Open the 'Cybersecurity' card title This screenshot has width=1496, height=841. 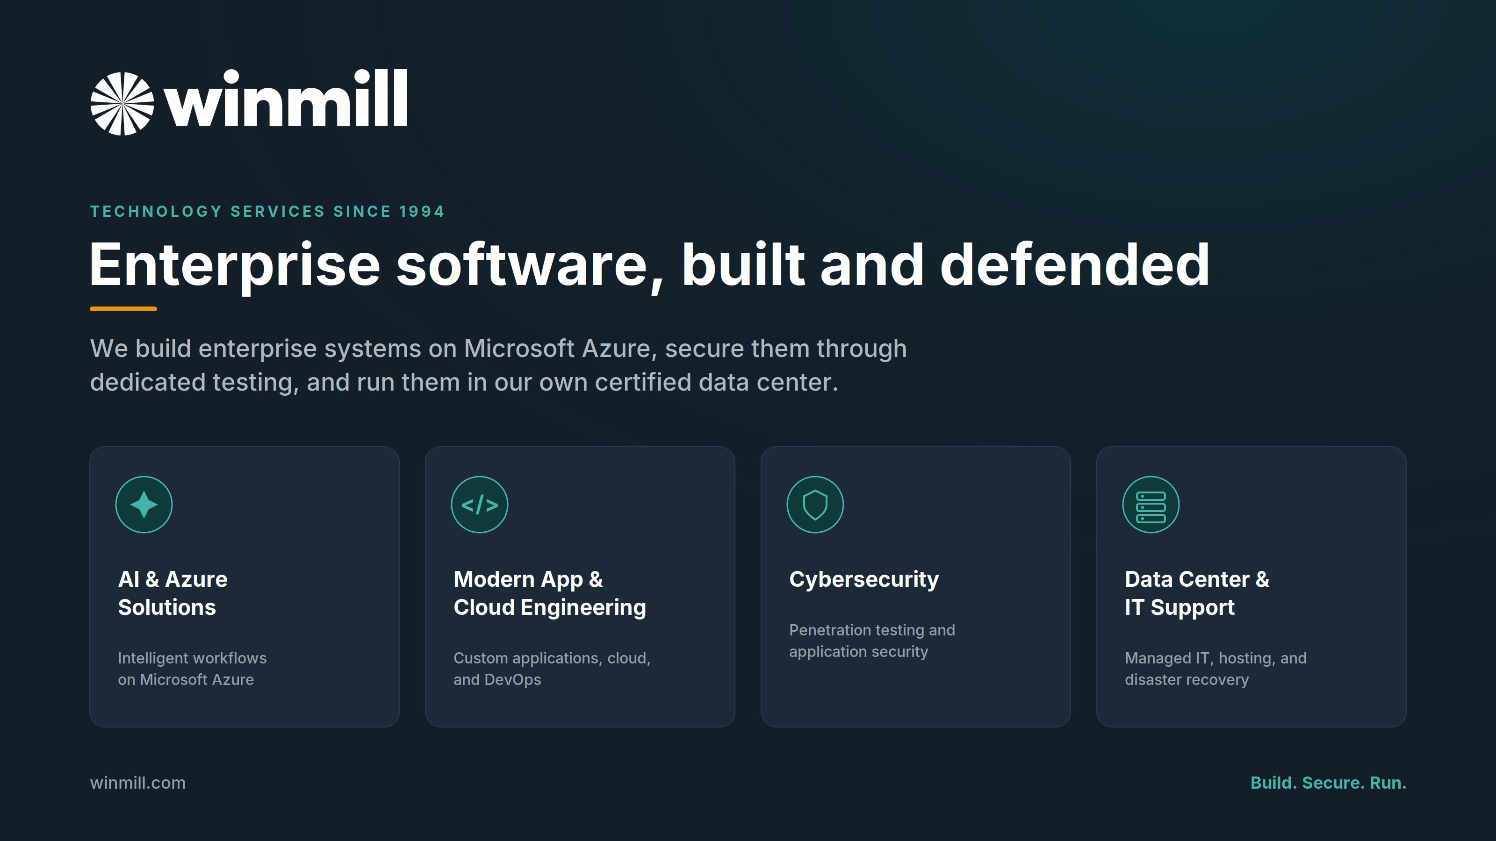point(864,579)
